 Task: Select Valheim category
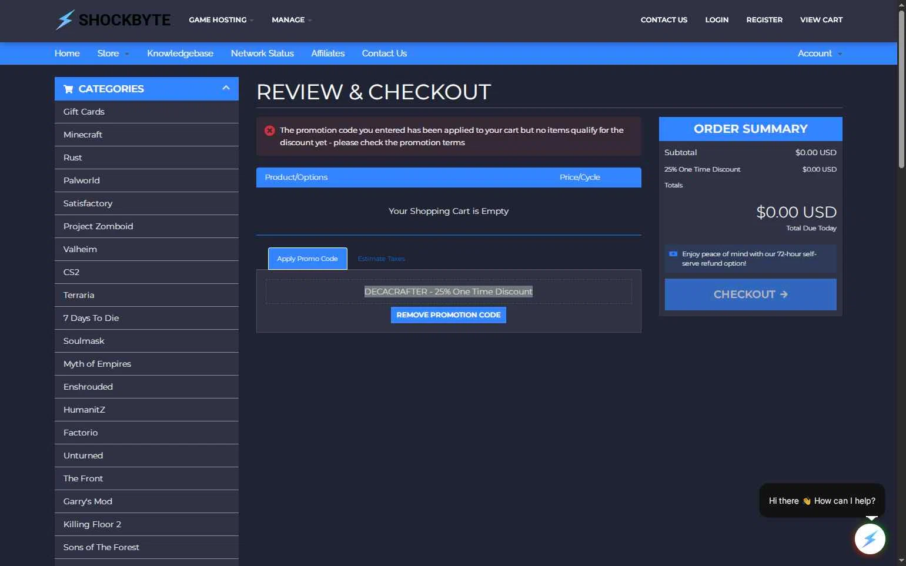(146, 249)
